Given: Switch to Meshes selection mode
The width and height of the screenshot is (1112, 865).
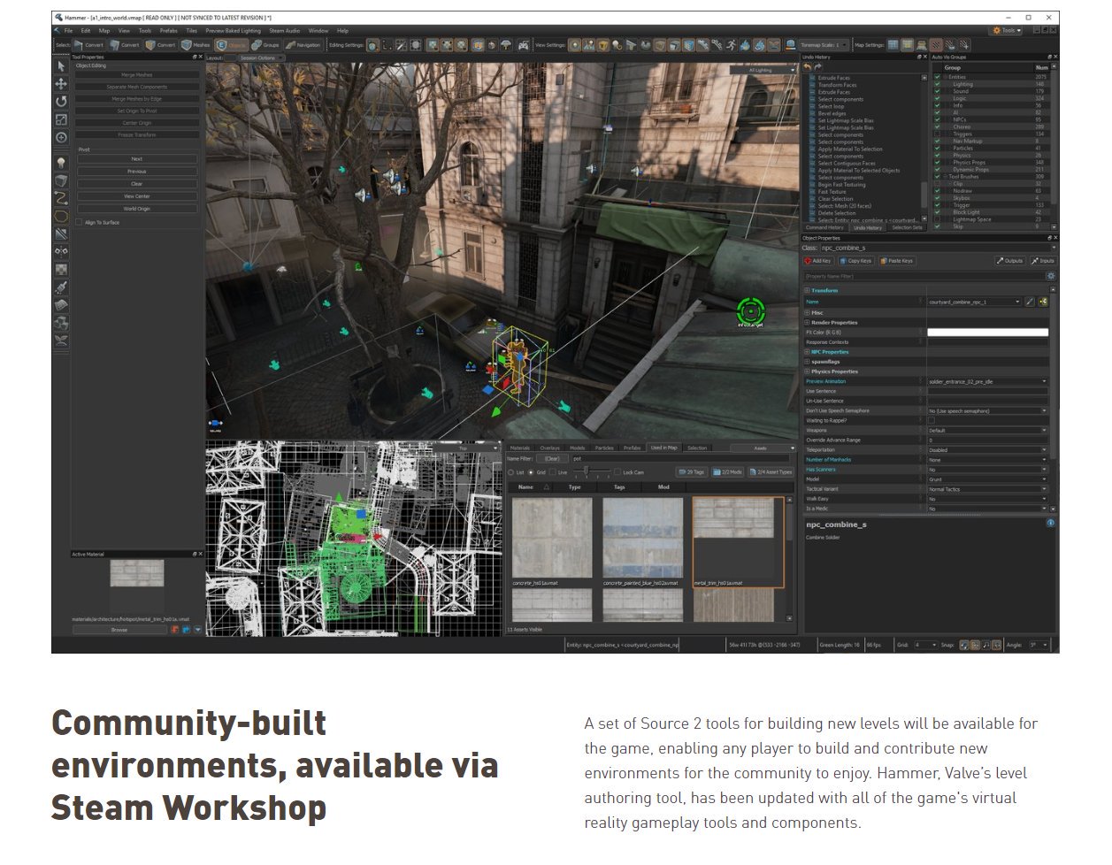Looking at the screenshot, I should pos(196,45).
